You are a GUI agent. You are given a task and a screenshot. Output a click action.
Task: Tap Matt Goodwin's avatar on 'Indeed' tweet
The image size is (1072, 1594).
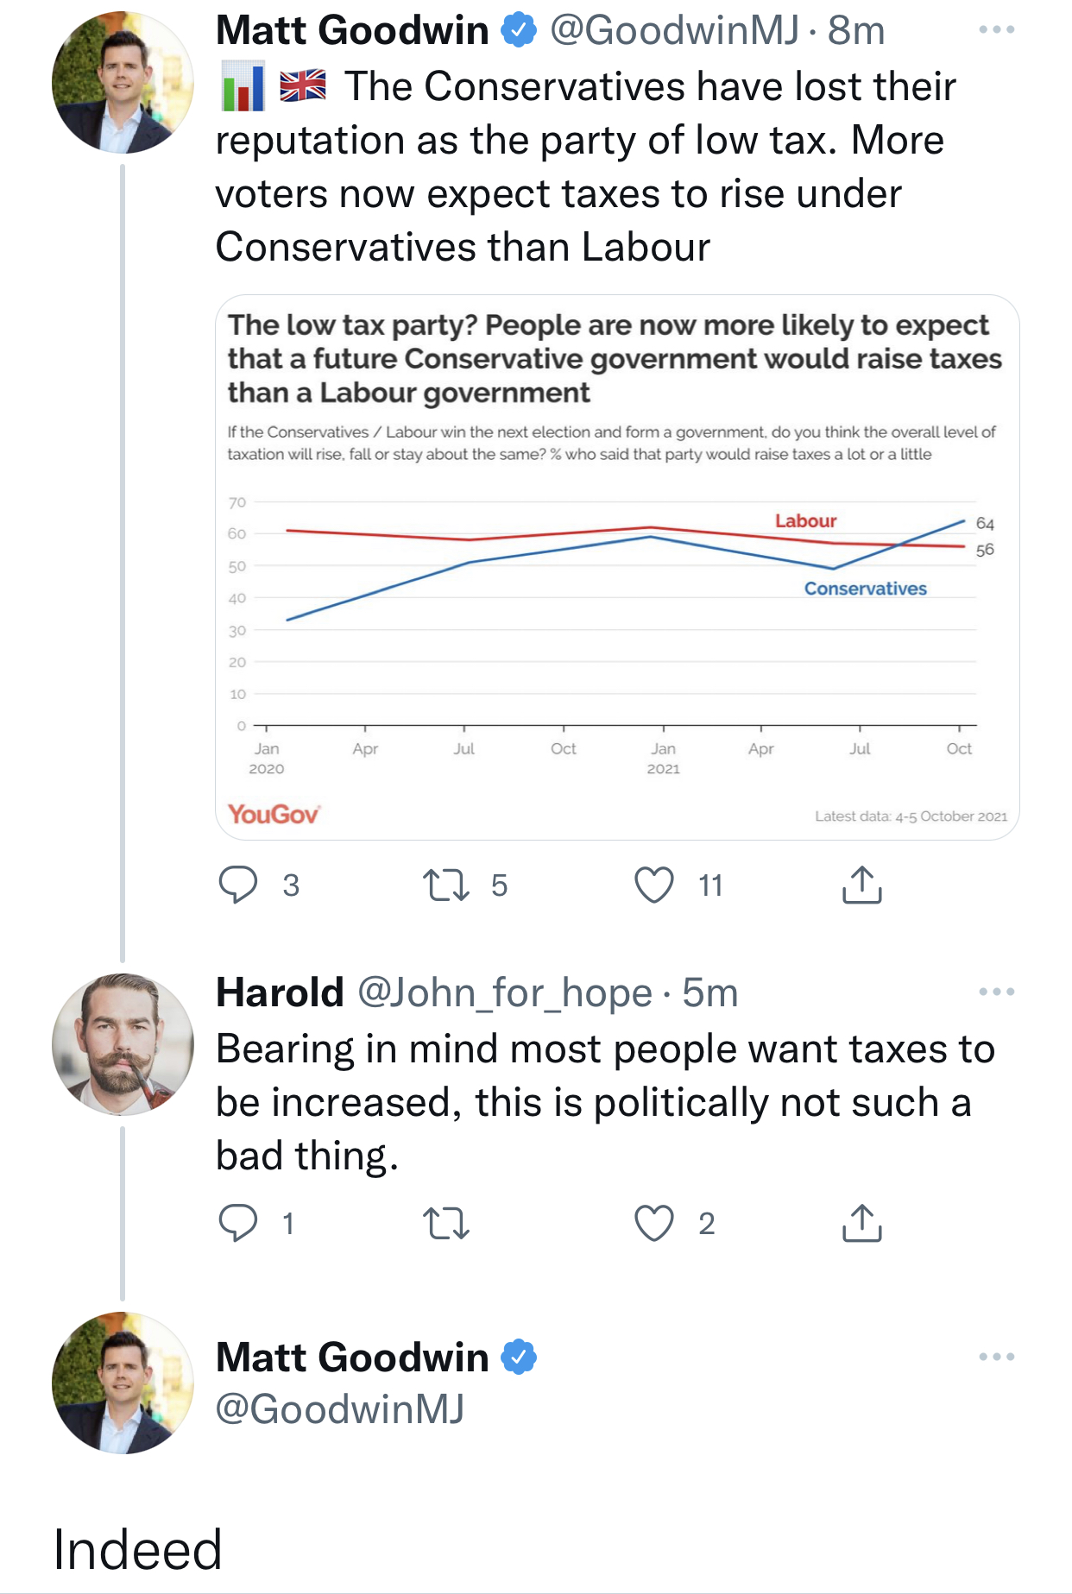pyautogui.click(x=123, y=1383)
